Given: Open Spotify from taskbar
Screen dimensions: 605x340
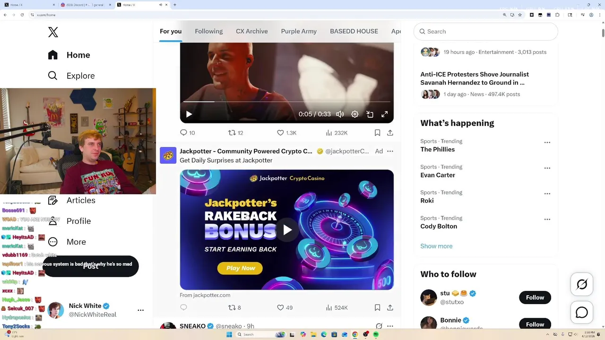Looking at the screenshot, I should coord(376,334).
